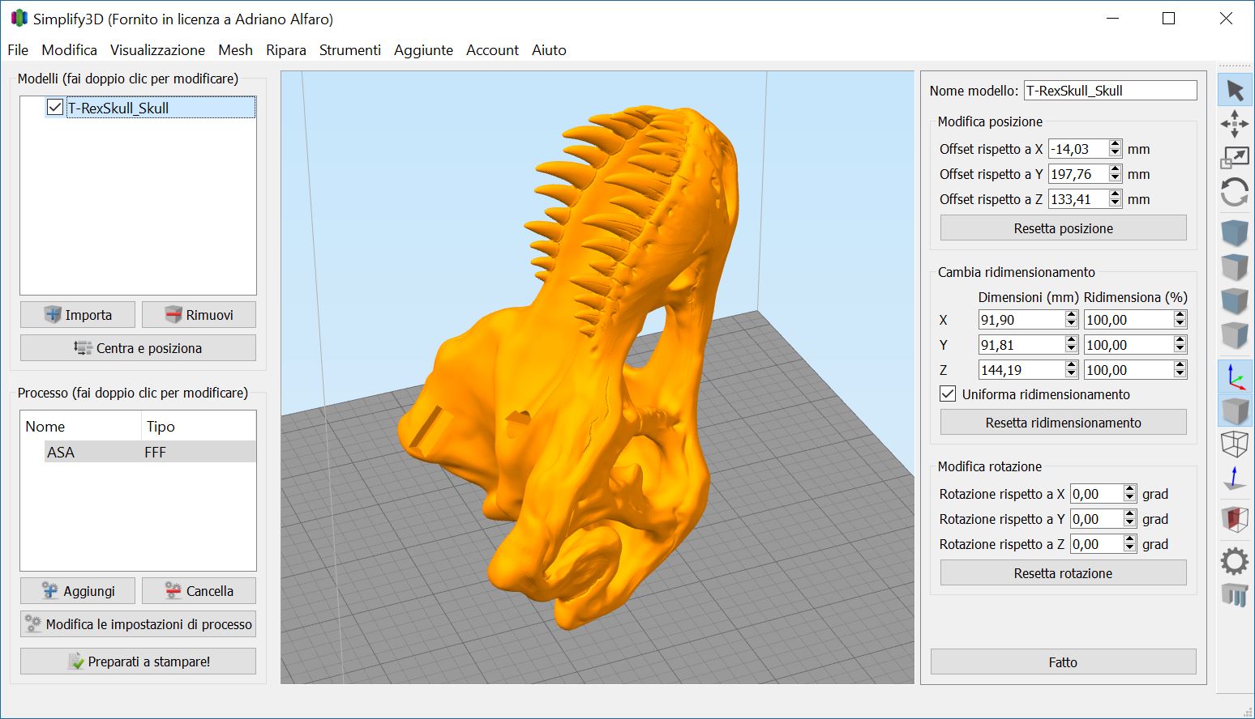
Task: Click Resetta posizione button
Action: [x=1063, y=228]
